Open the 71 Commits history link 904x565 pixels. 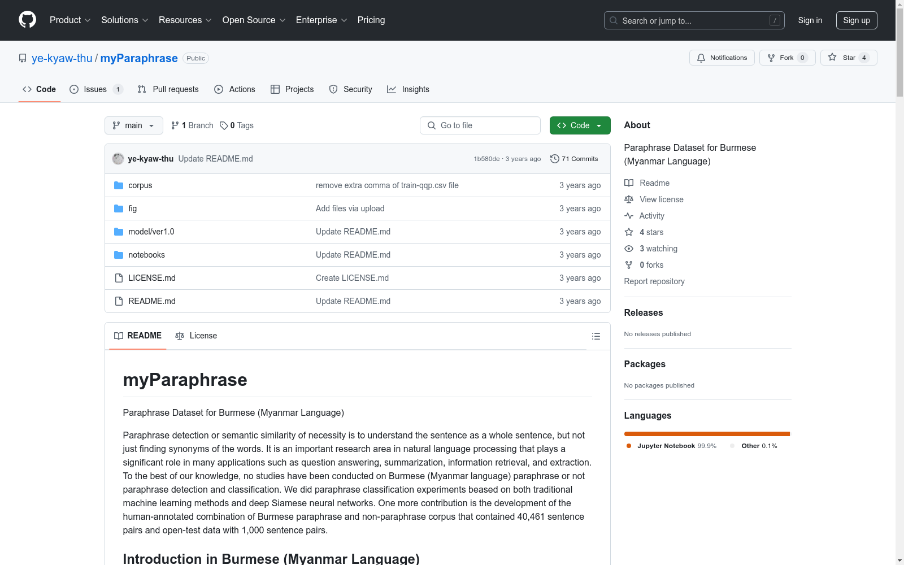(574, 159)
